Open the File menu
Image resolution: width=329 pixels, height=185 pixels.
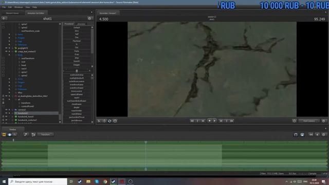click(4, 7)
